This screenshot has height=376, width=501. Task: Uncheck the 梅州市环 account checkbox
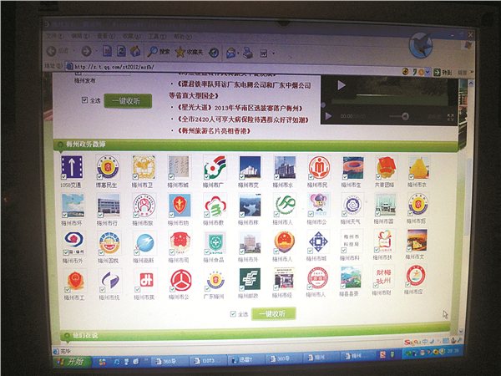pos(64,215)
